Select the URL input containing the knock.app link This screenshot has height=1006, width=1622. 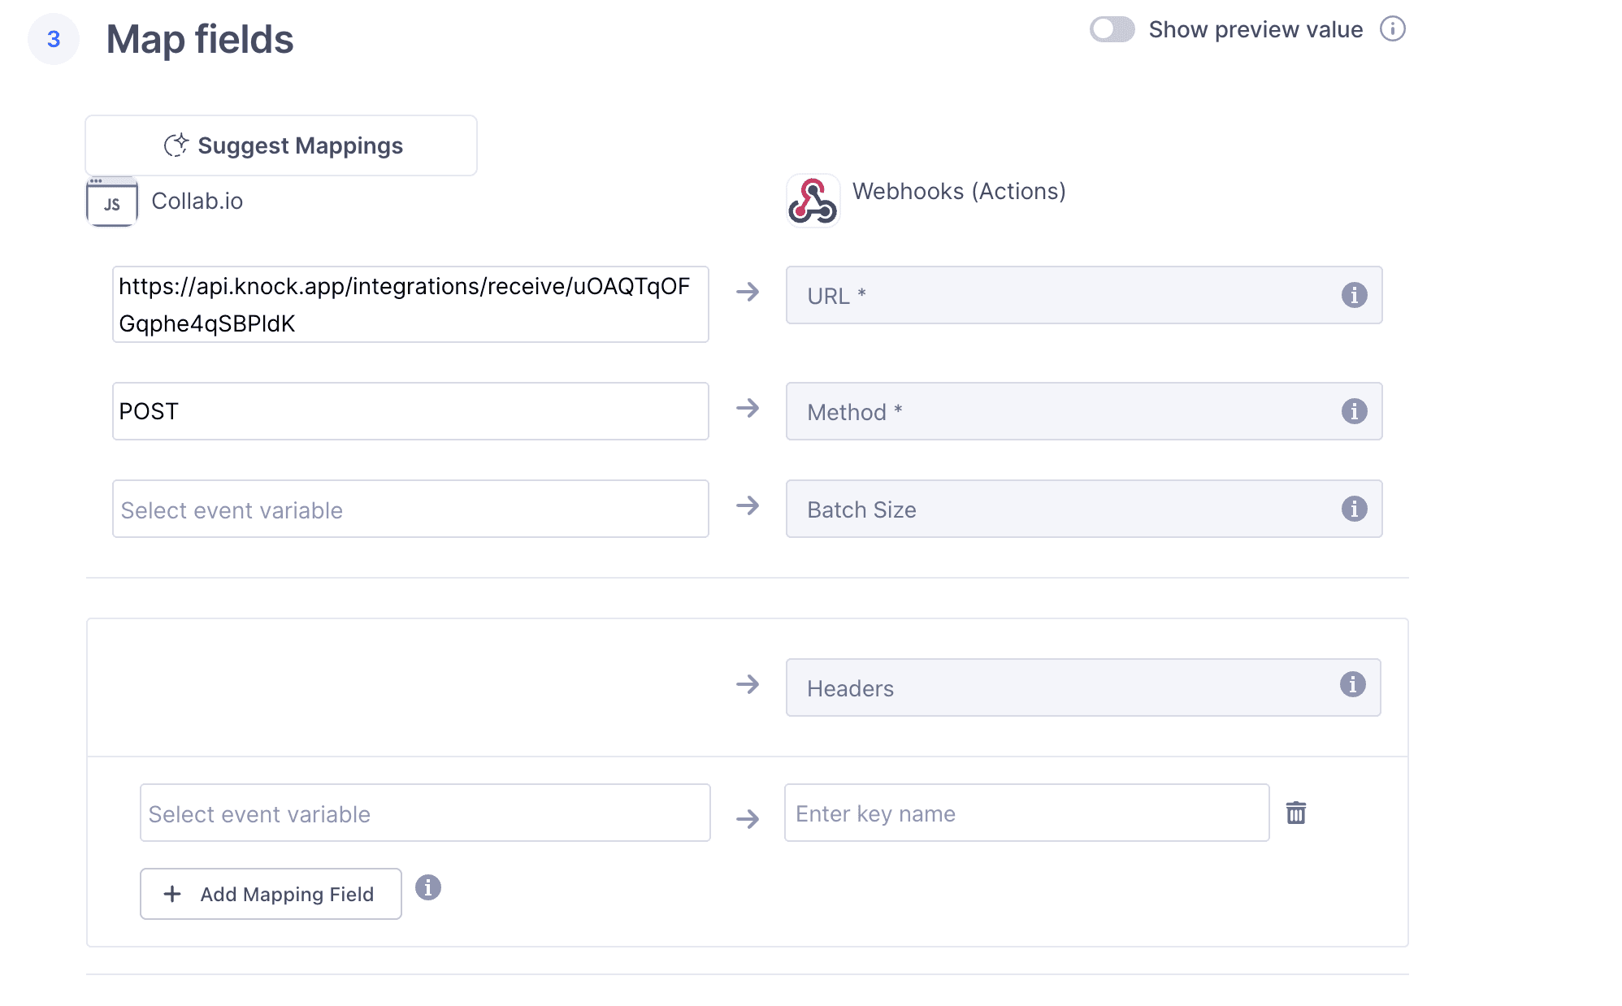click(x=410, y=305)
